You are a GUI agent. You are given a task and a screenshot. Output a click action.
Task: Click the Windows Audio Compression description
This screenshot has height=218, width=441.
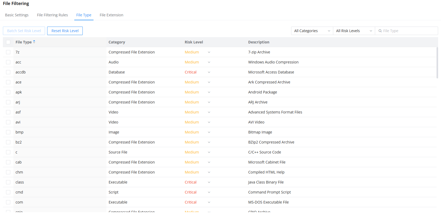pos(273,62)
